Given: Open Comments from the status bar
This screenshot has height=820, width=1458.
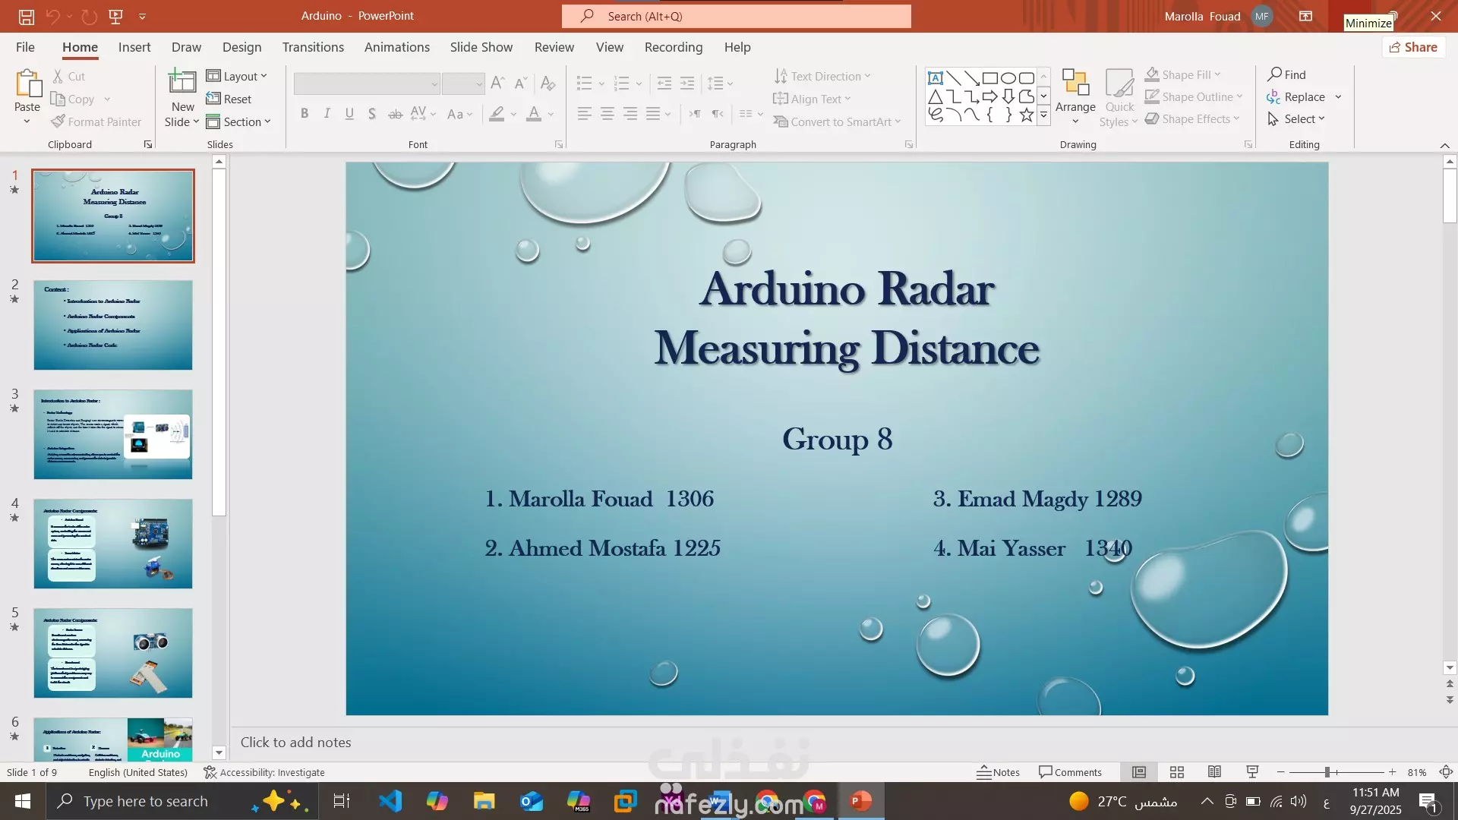Looking at the screenshot, I should pyautogui.click(x=1070, y=772).
